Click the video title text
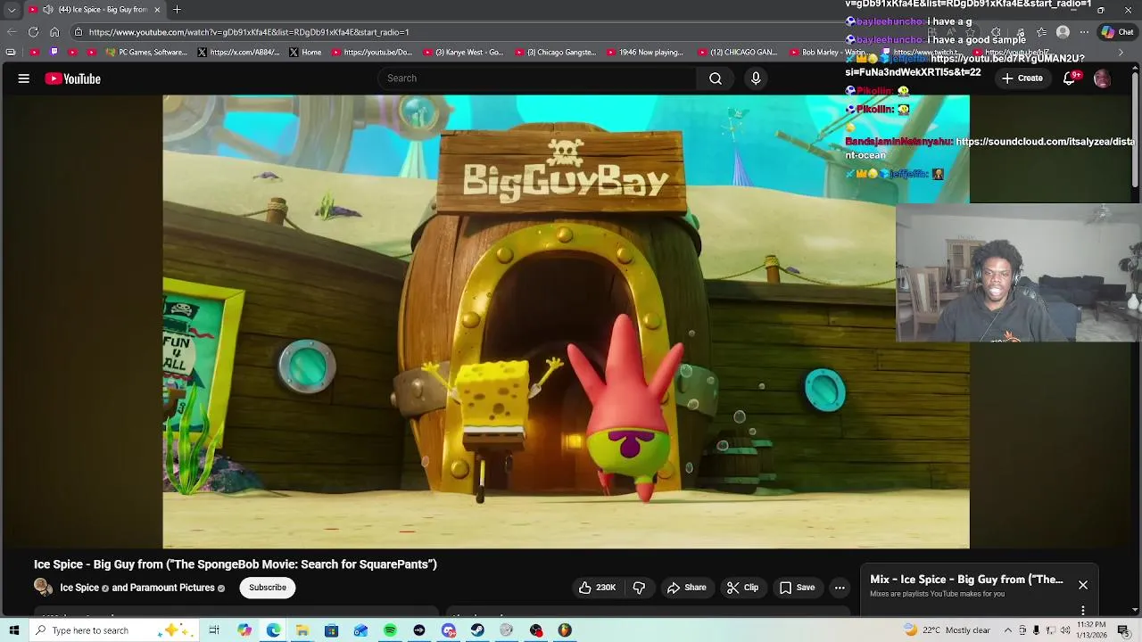Screen dimensions: 1142x642 [236, 564]
